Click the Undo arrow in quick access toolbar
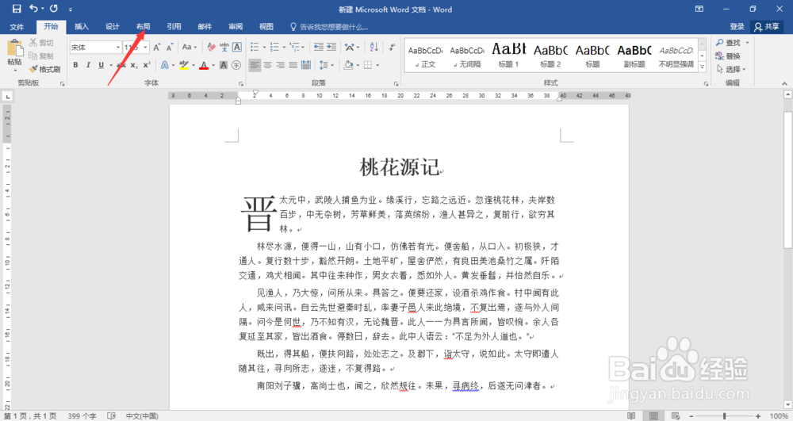Viewport: 793px width, 421px height. tap(34, 9)
